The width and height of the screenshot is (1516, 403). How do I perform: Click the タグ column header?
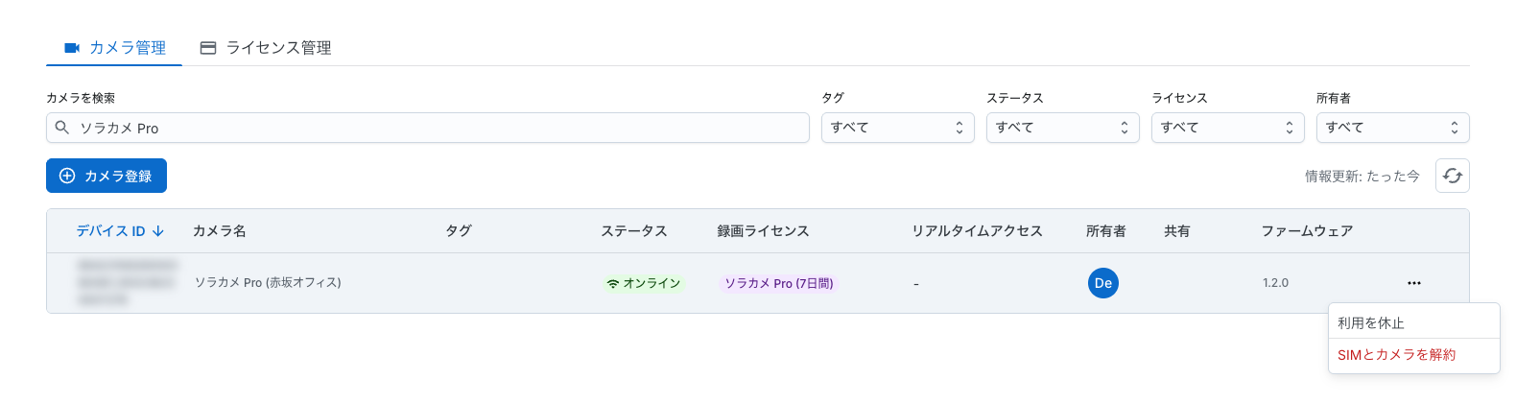[459, 231]
